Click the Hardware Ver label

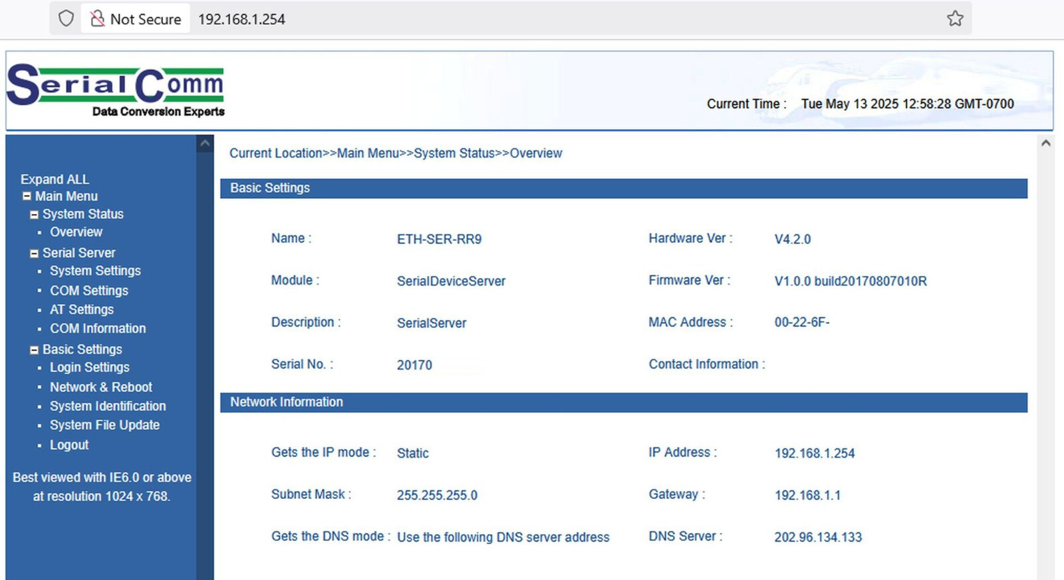click(x=691, y=238)
